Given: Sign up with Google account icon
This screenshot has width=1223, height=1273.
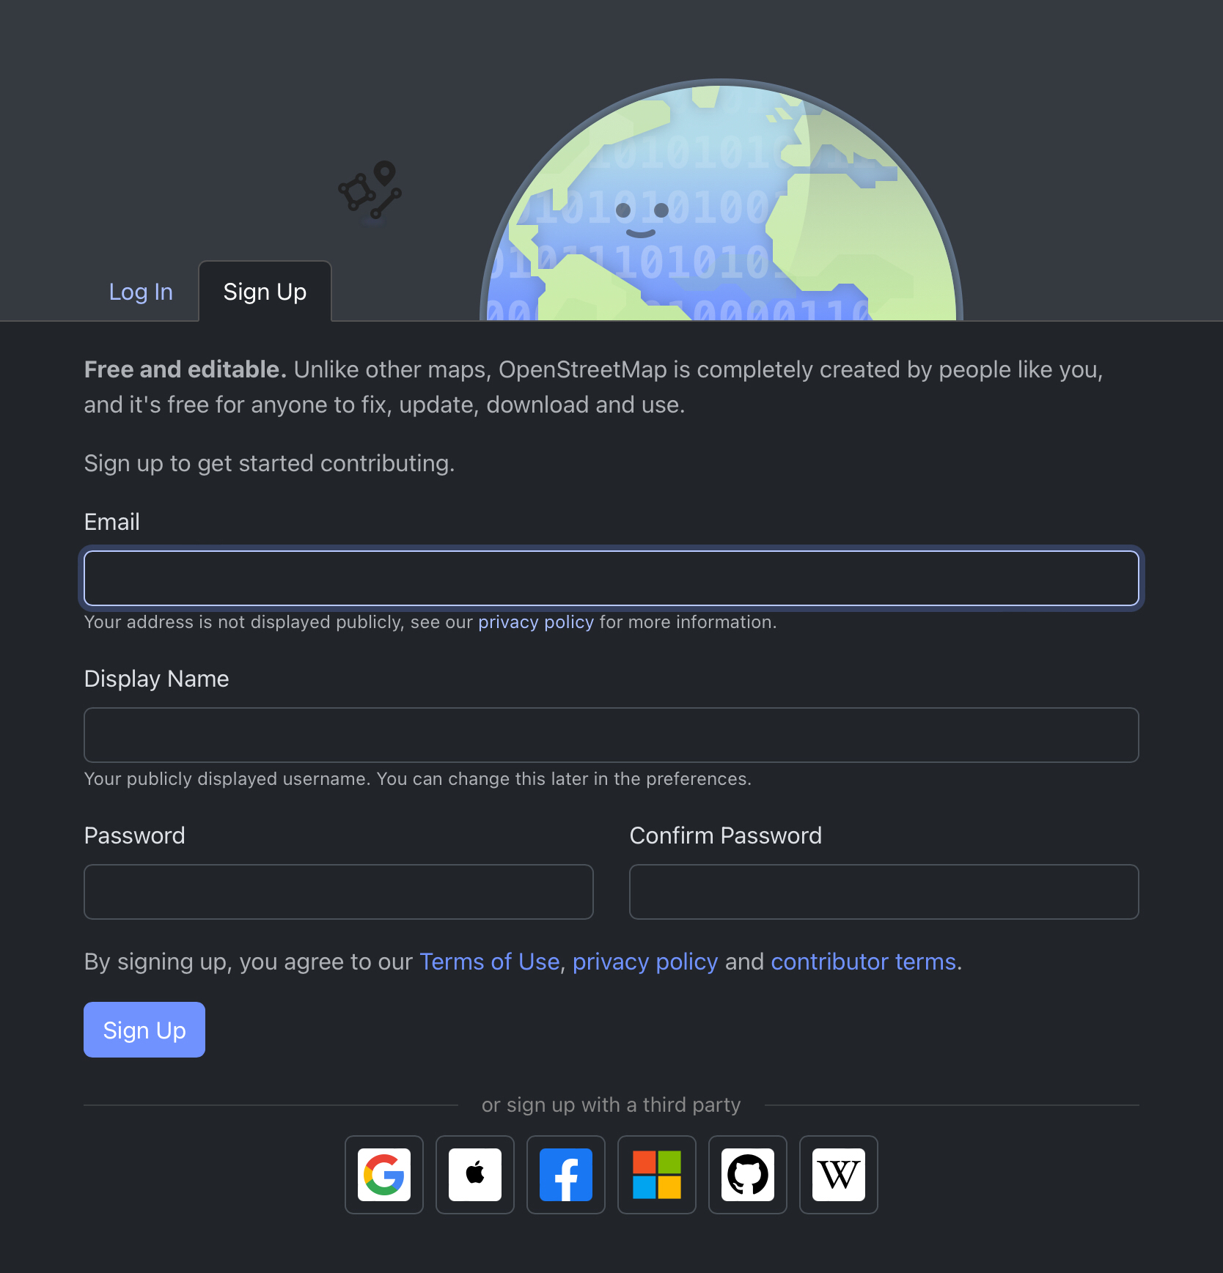Looking at the screenshot, I should click(384, 1175).
